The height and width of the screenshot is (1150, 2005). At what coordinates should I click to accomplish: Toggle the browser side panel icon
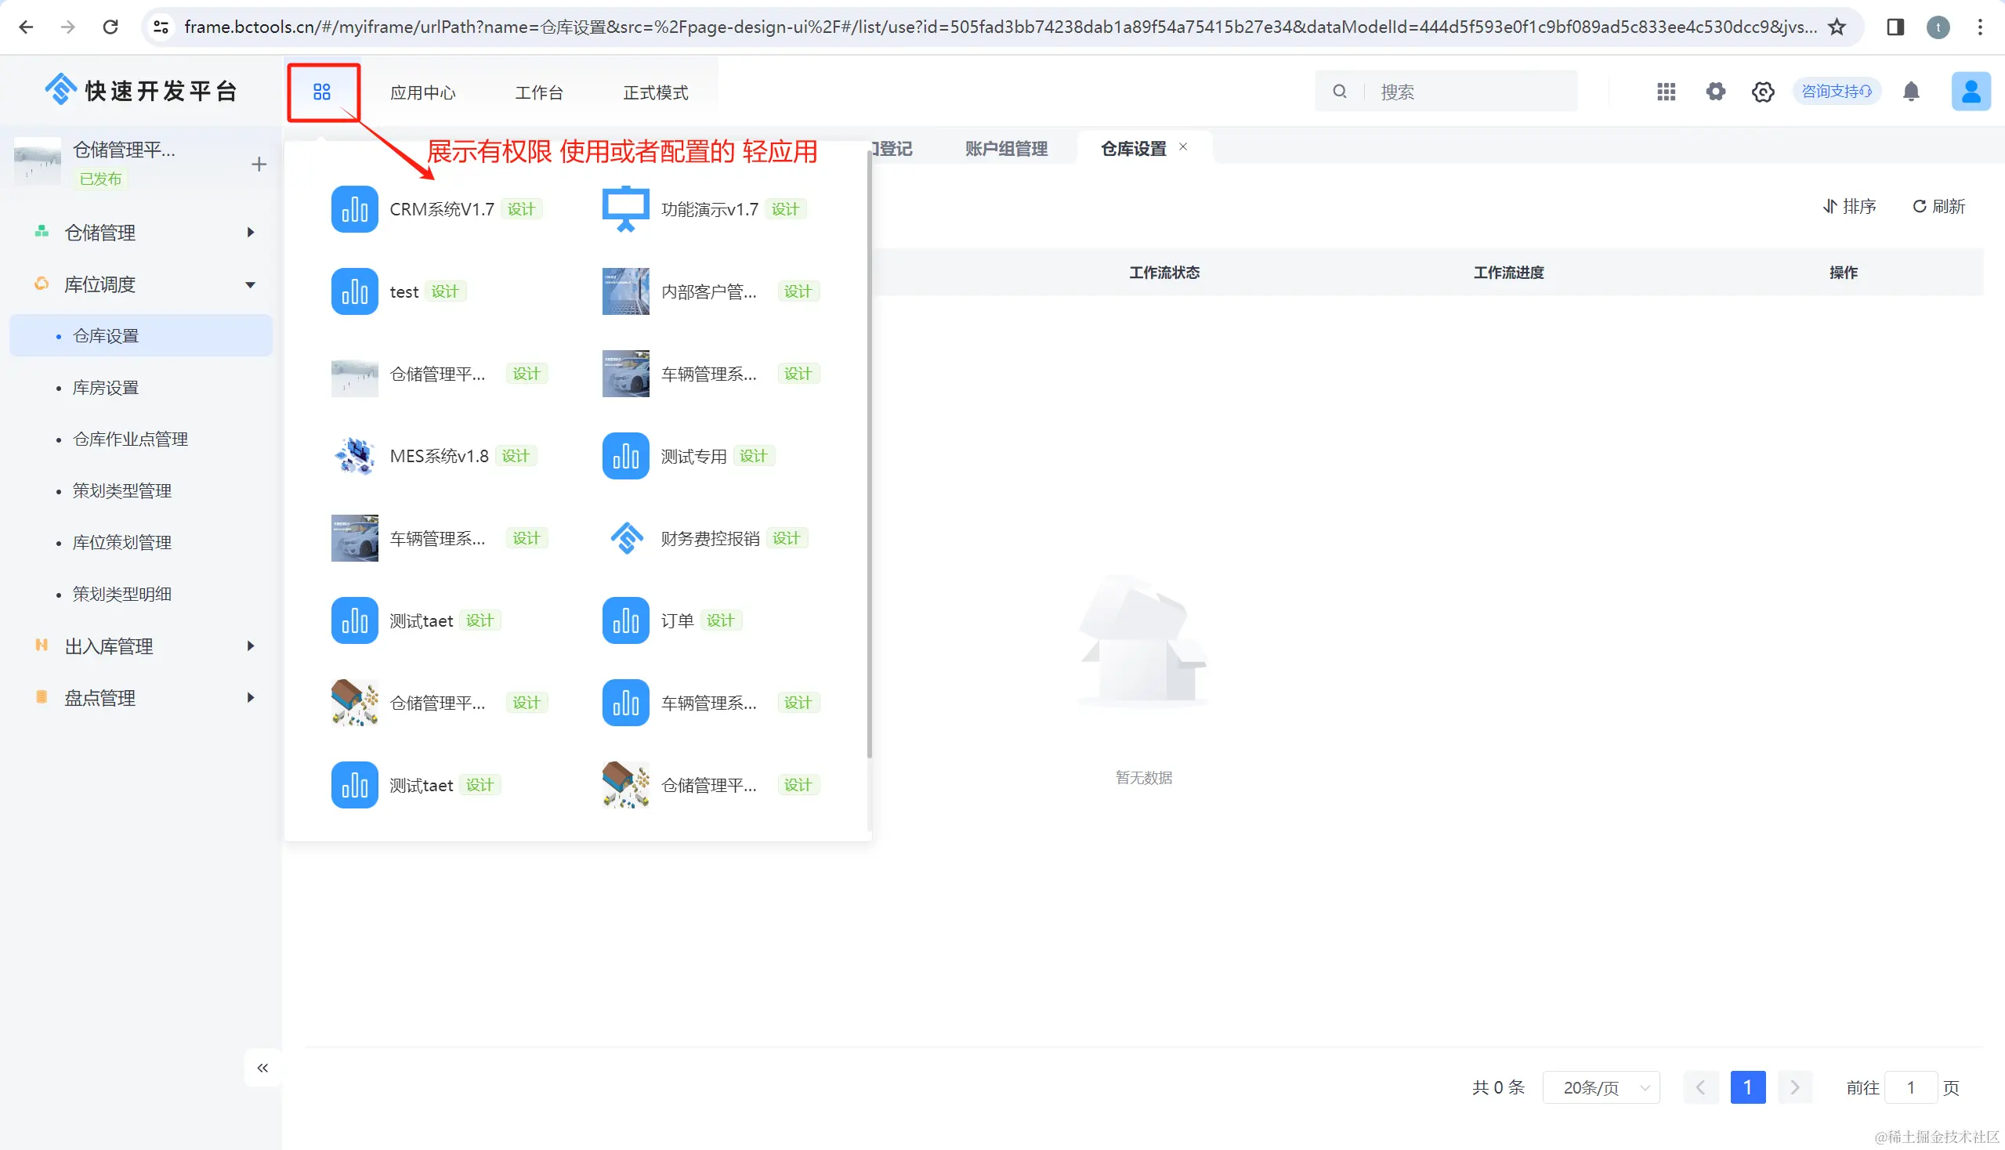pyautogui.click(x=1895, y=27)
